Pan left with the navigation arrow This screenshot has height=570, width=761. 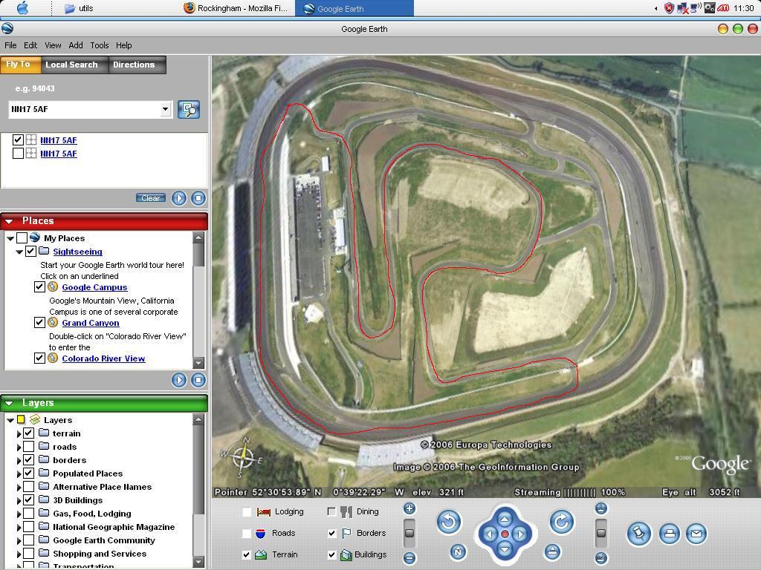click(490, 534)
